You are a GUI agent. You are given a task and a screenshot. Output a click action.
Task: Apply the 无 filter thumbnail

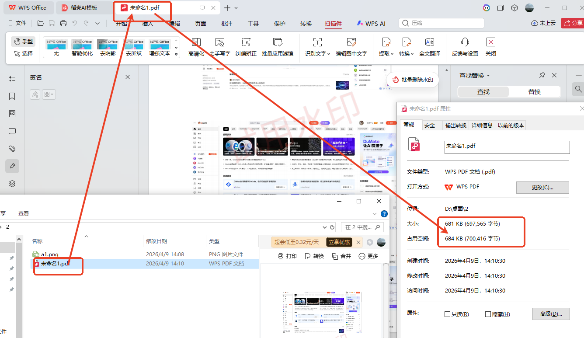coord(56,47)
